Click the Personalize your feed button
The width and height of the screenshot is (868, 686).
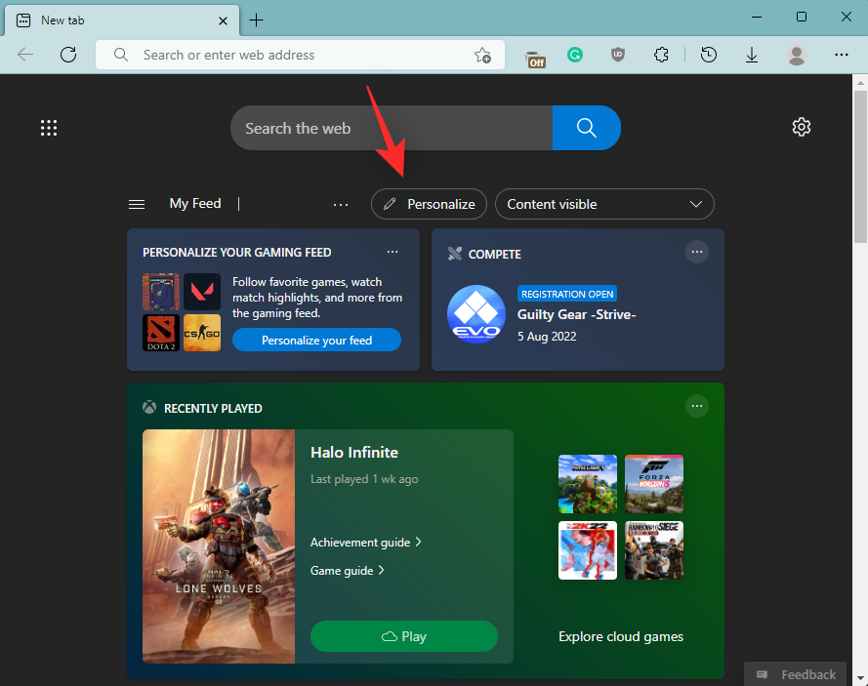[x=316, y=340]
